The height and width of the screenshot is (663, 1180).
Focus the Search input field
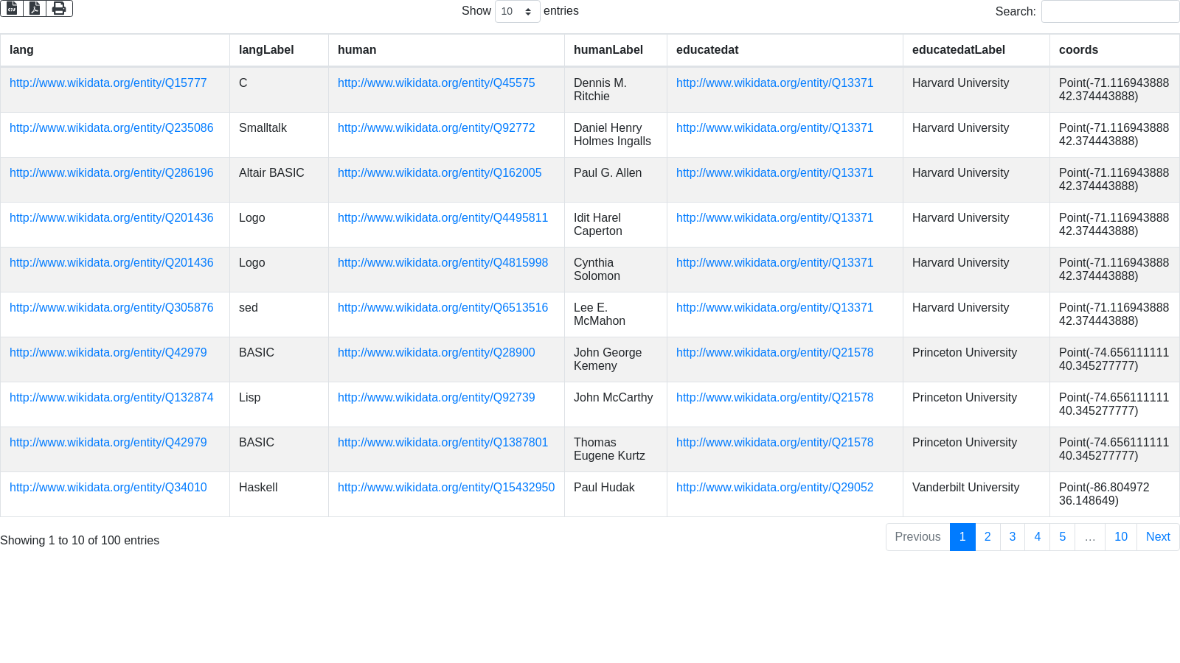point(1109,12)
